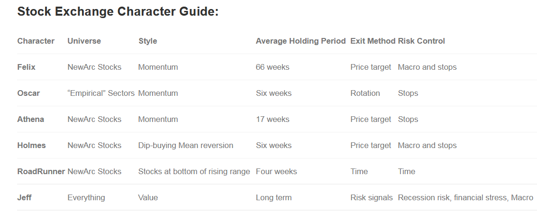Select the Average Holding Period header
Screen dimensions: 537x214
[x=300, y=41]
